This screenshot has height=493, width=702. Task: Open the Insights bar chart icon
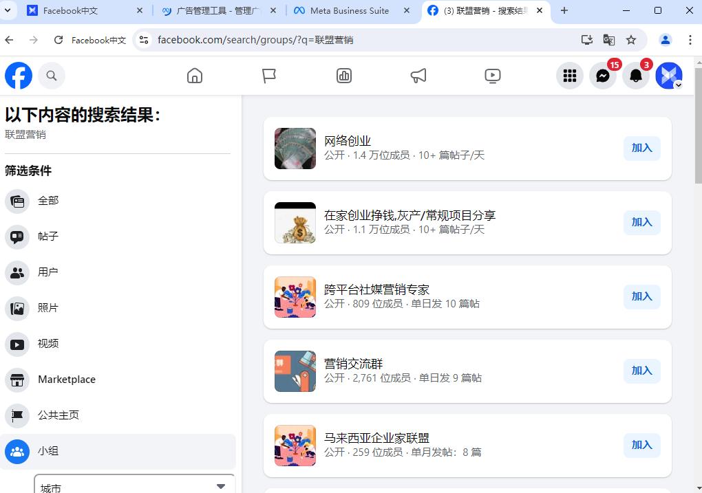click(344, 76)
